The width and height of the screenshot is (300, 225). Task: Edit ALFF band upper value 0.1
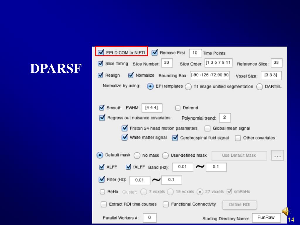click(216, 167)
